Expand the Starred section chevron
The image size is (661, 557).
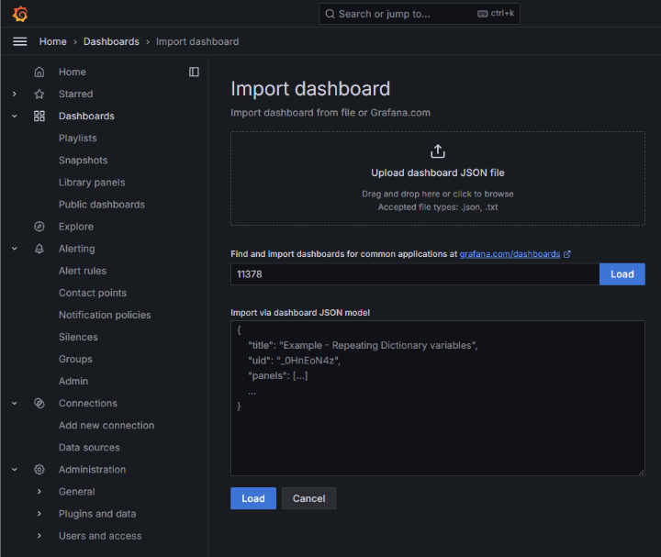coord(15,94)
